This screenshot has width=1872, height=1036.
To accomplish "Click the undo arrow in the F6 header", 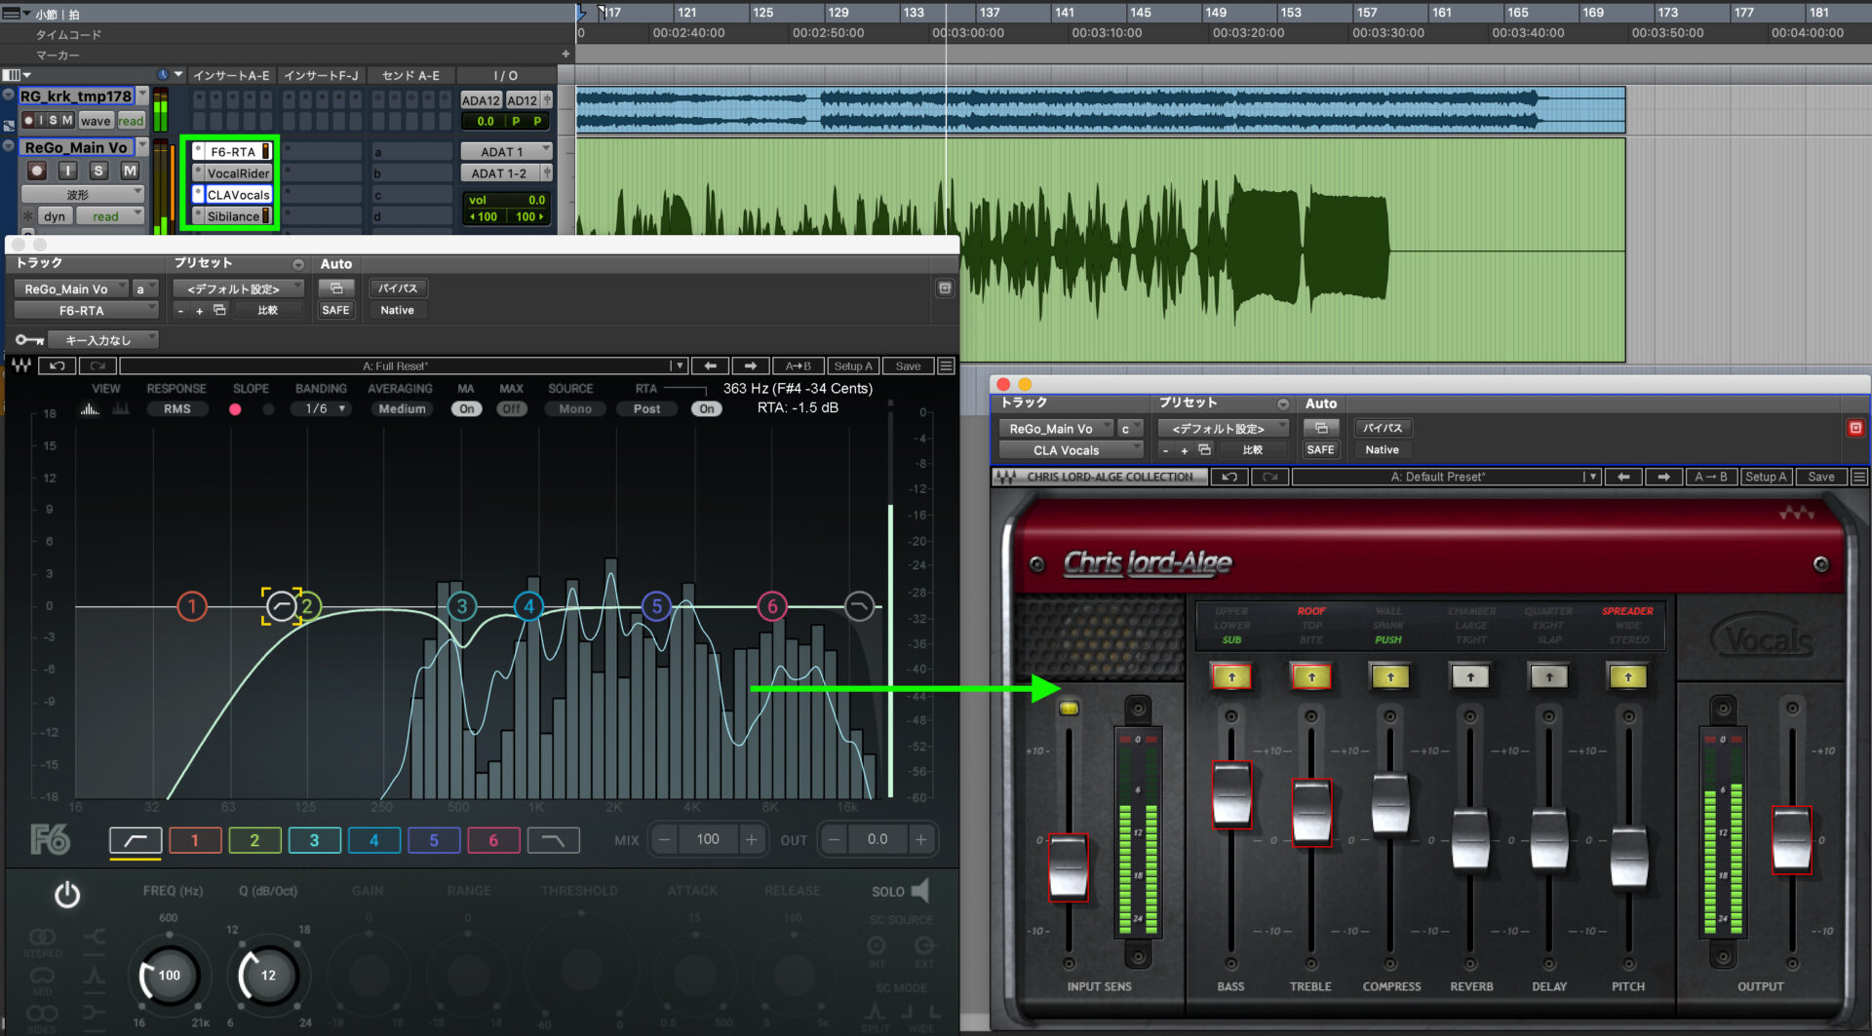I will (x=56, y=365).
